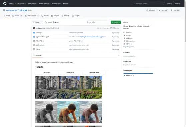Switch to the Projects tab
The image size is (186, 127).
(55, 16)
